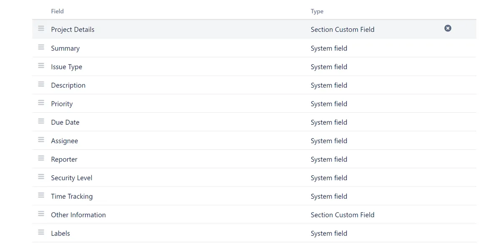Click the Description field name

click(x=68, y=85)
